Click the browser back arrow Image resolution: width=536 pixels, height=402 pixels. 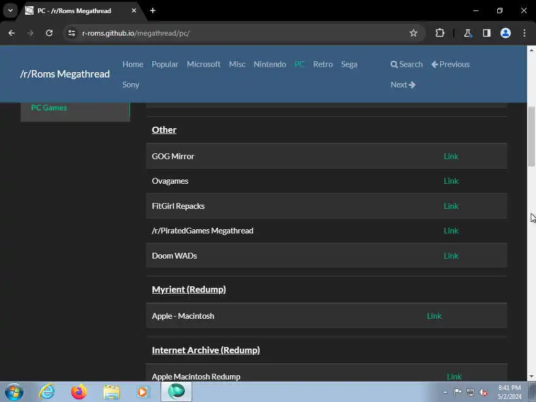[x=12, y=33]
